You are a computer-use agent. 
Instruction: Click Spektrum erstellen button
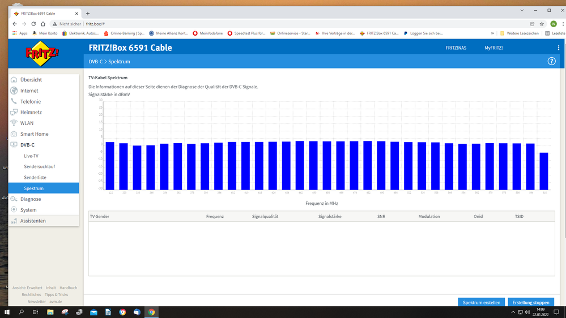(x=482, y=303)
